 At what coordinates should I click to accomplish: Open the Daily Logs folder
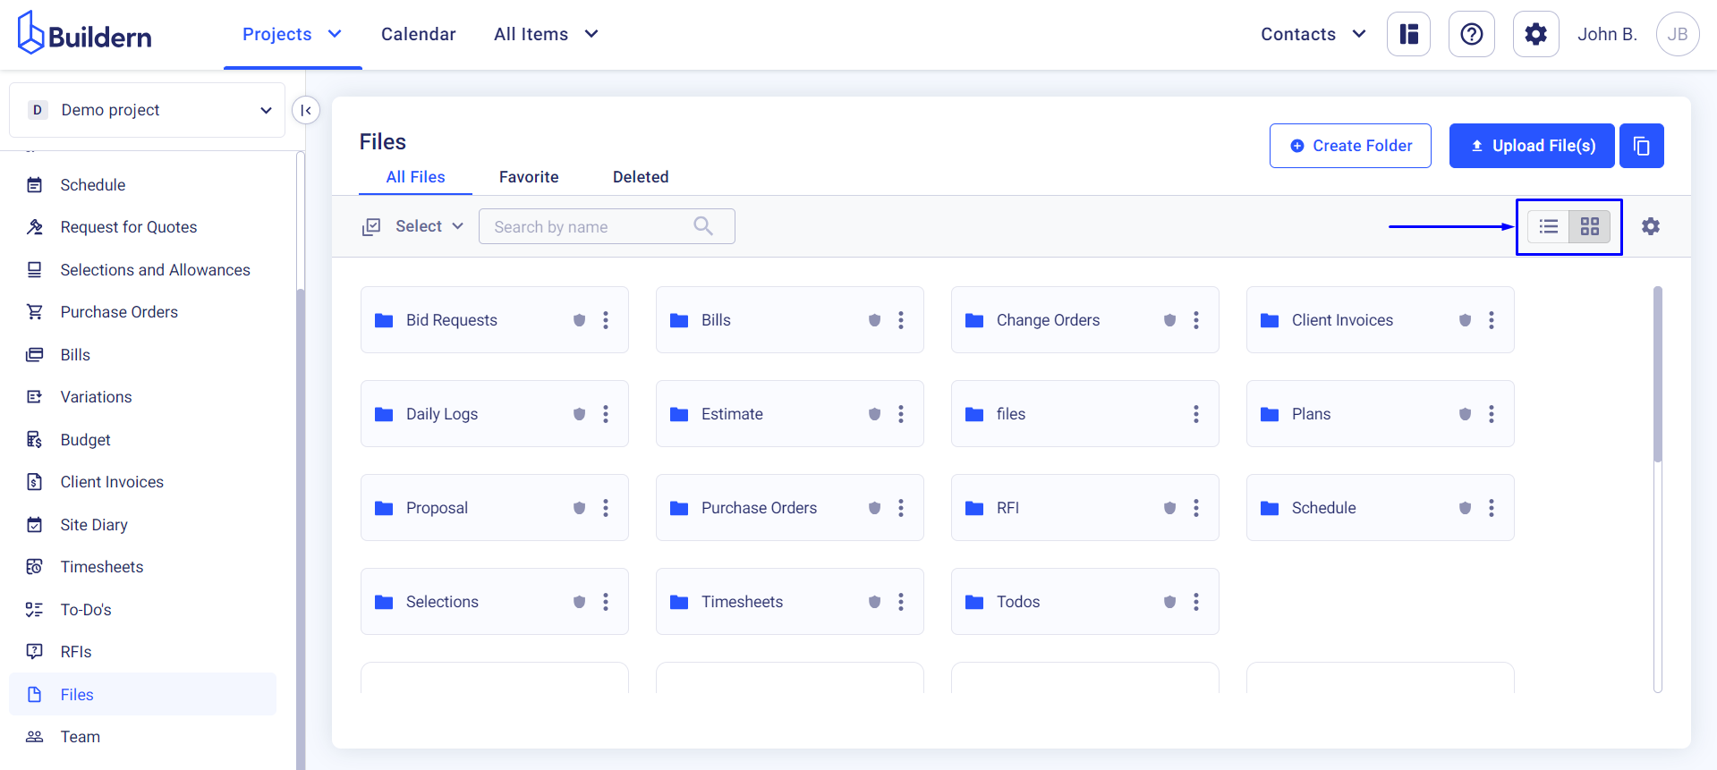point(495,414)
